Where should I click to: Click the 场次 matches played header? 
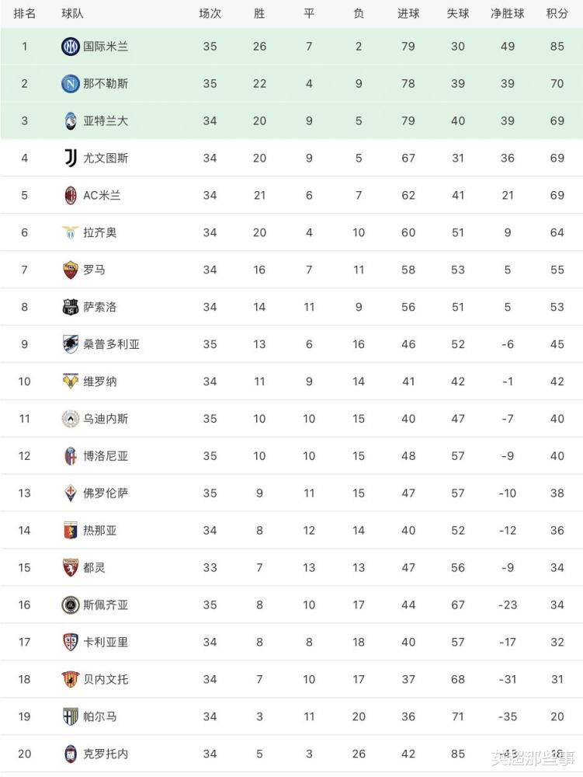pyautogui.click(x=210, y=13)
